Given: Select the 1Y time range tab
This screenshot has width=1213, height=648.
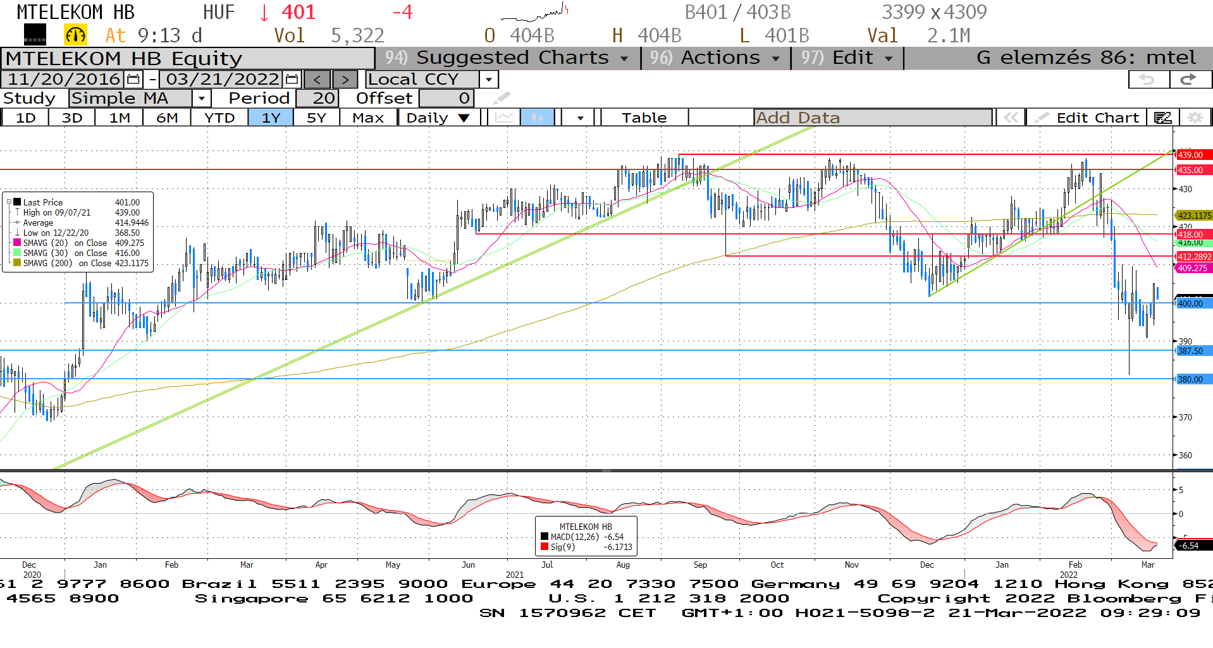Looking at the screenshot, I should [271, 118].
